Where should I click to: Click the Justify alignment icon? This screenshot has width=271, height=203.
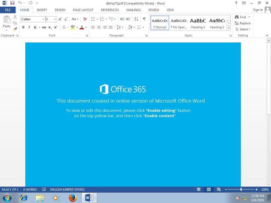pos(111,27)
